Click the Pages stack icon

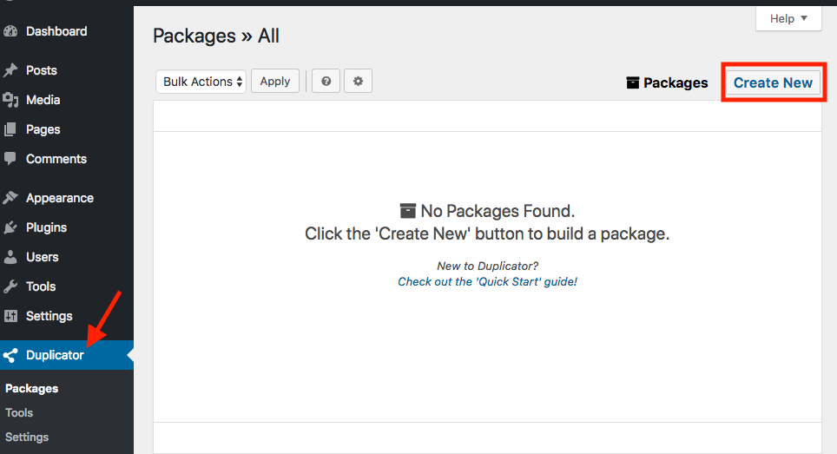point(10,129)
